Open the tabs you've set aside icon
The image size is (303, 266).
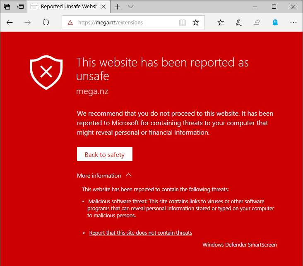pyautogui.click(x=7, y=7)
